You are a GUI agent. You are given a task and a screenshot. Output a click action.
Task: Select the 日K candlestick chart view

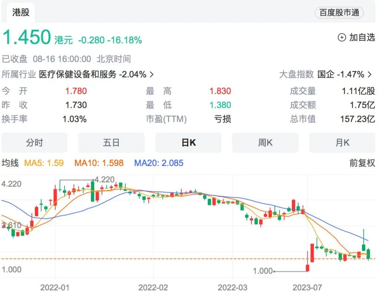[188, 142]
